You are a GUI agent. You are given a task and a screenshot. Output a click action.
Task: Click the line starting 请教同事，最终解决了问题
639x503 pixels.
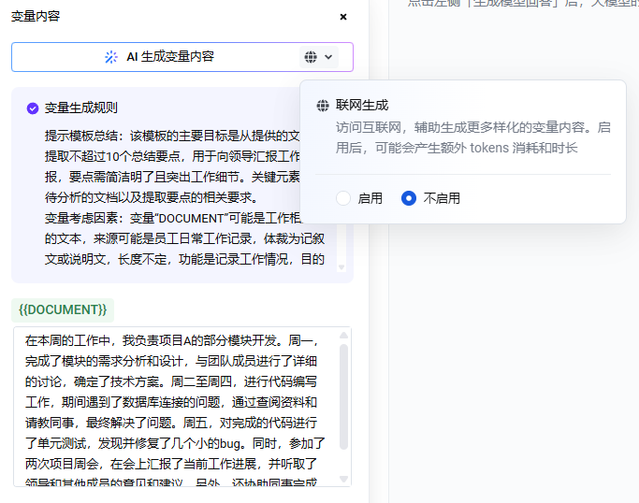coord(171,423)
